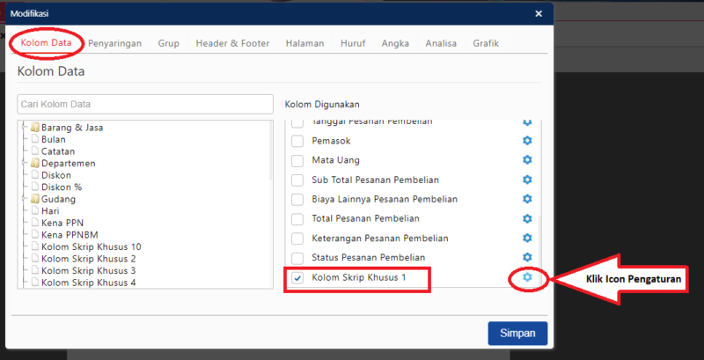Screen dimensions: 704x360
Task: Open the Header & Footer tab
Action: tap(232, 42)
